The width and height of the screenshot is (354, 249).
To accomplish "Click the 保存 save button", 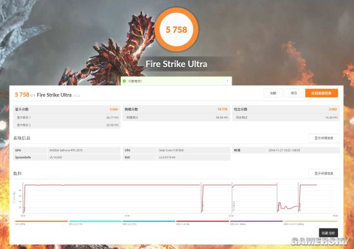I will point(293,93).
